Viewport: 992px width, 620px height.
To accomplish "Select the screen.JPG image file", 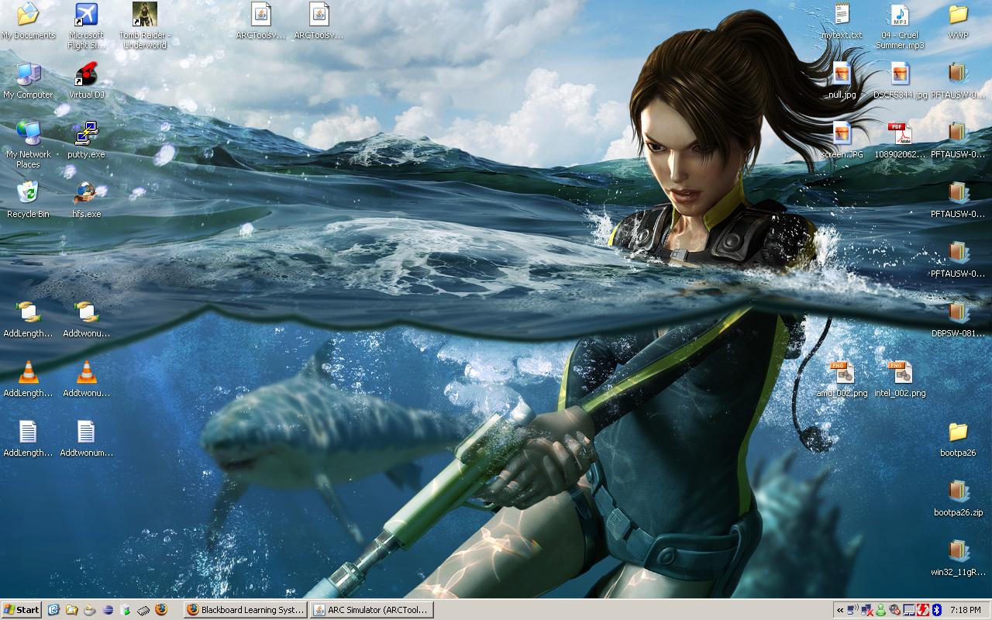I will (x=842, y=140).
